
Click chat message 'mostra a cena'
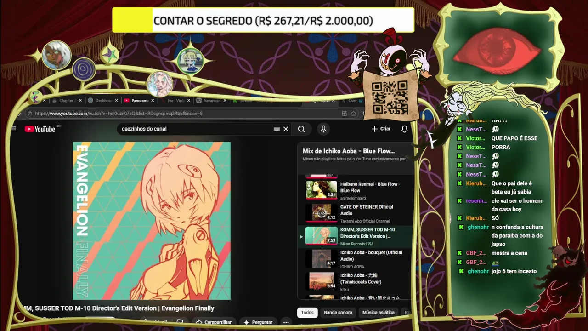(x=509, y=253)
